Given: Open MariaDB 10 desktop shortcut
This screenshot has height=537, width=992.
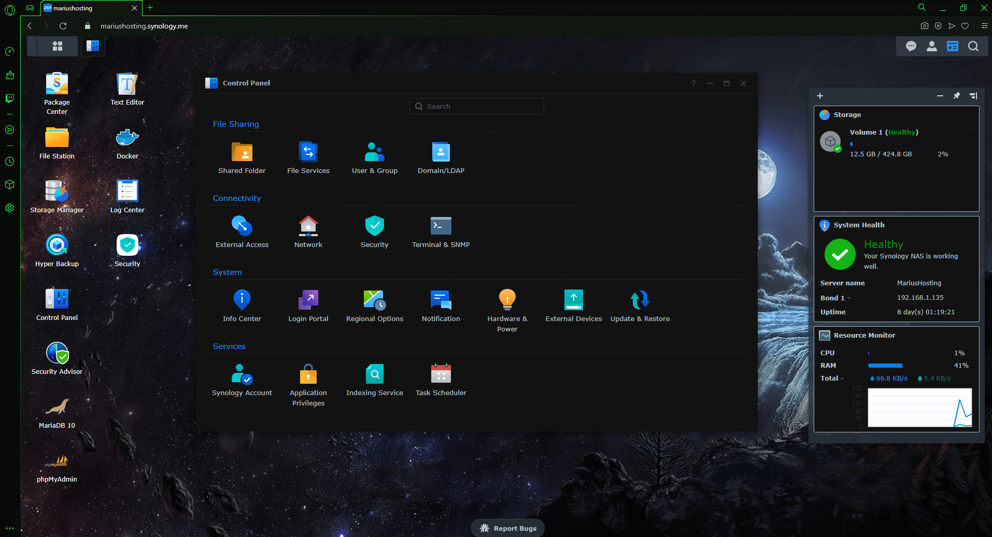Looking at the screenshot, I should (57, 412).
